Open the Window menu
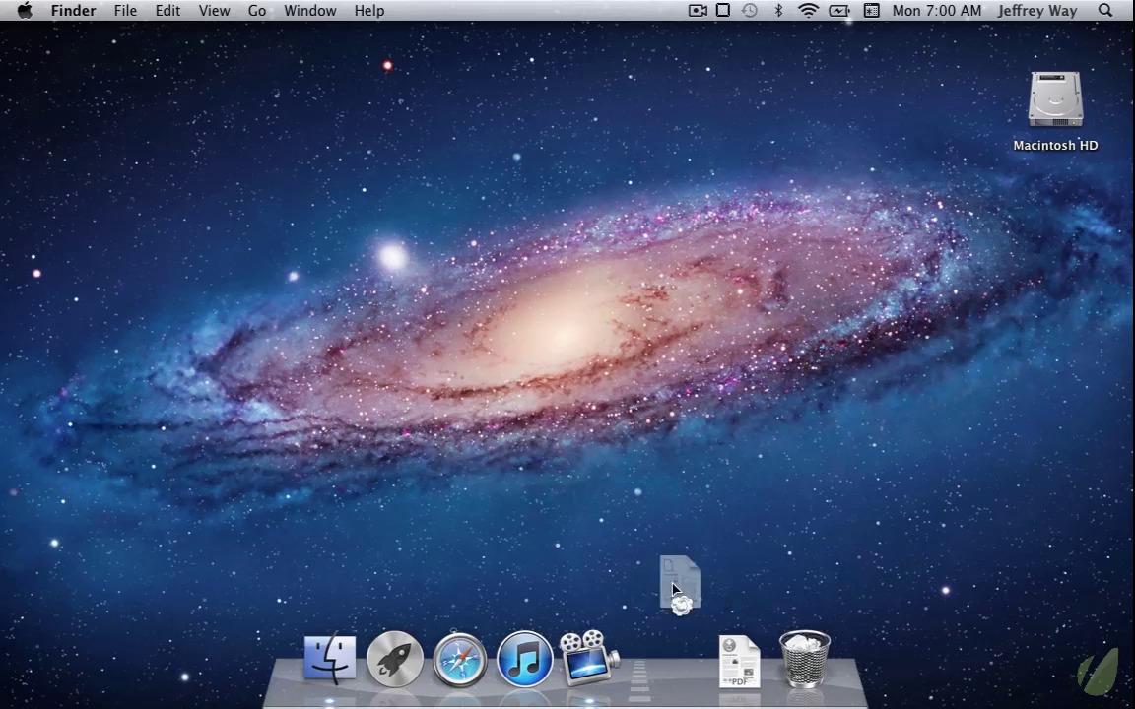Viewport: 1135px width, 709px height. pos(310,11)
